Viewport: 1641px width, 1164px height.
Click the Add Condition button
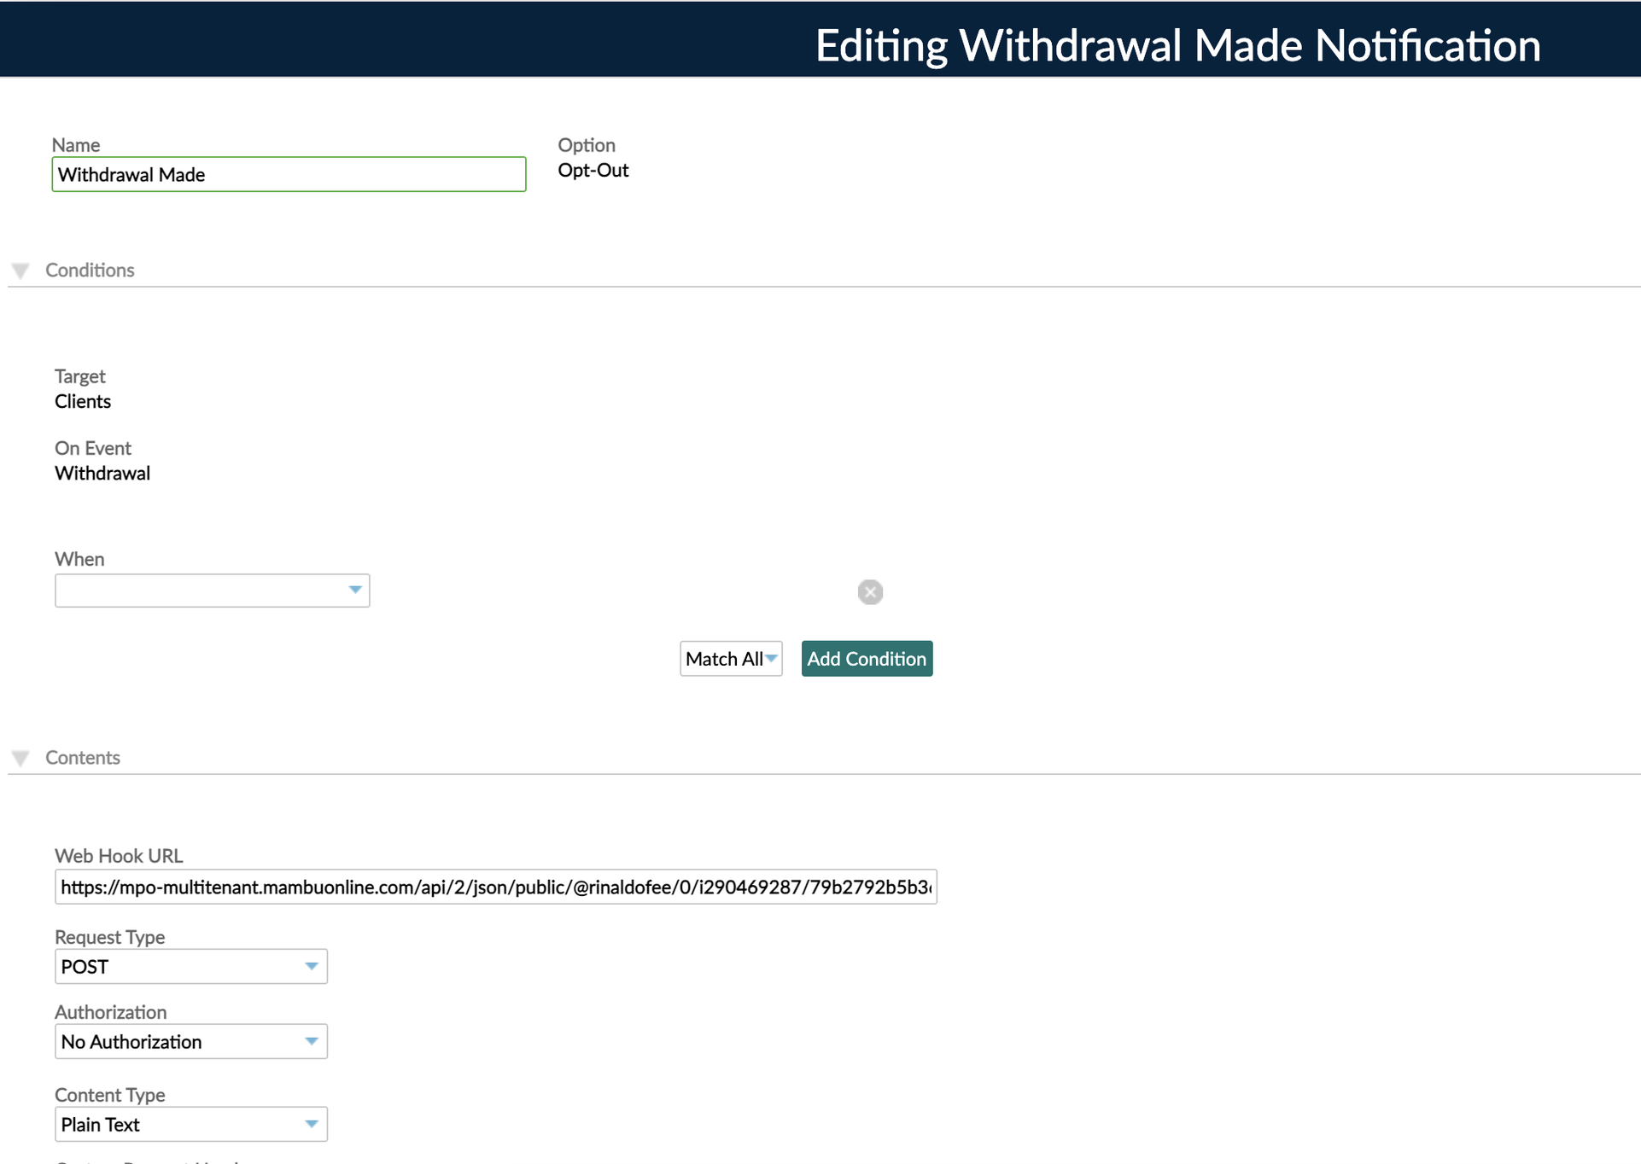pos(867,658)
